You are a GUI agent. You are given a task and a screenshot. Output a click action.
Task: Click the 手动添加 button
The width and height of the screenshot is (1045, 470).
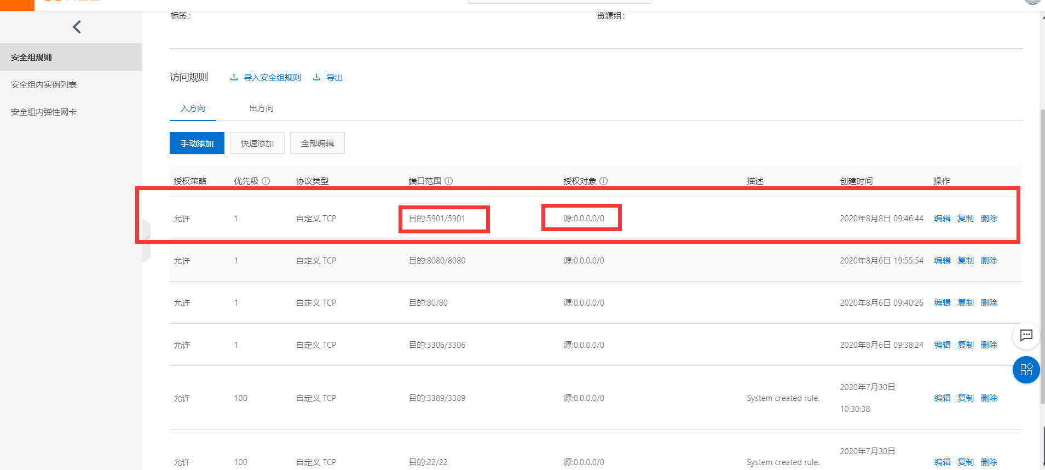click(197, 143)
